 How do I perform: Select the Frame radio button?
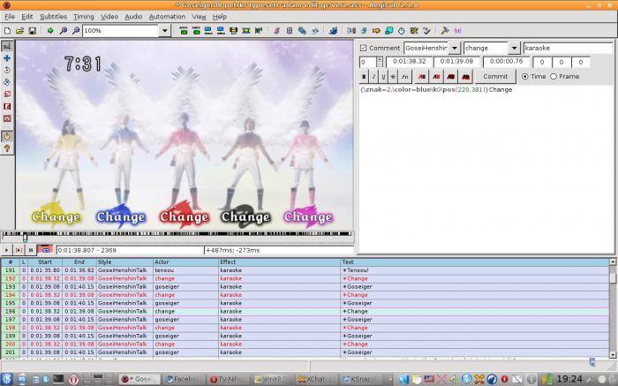click(x=554, y=77)
